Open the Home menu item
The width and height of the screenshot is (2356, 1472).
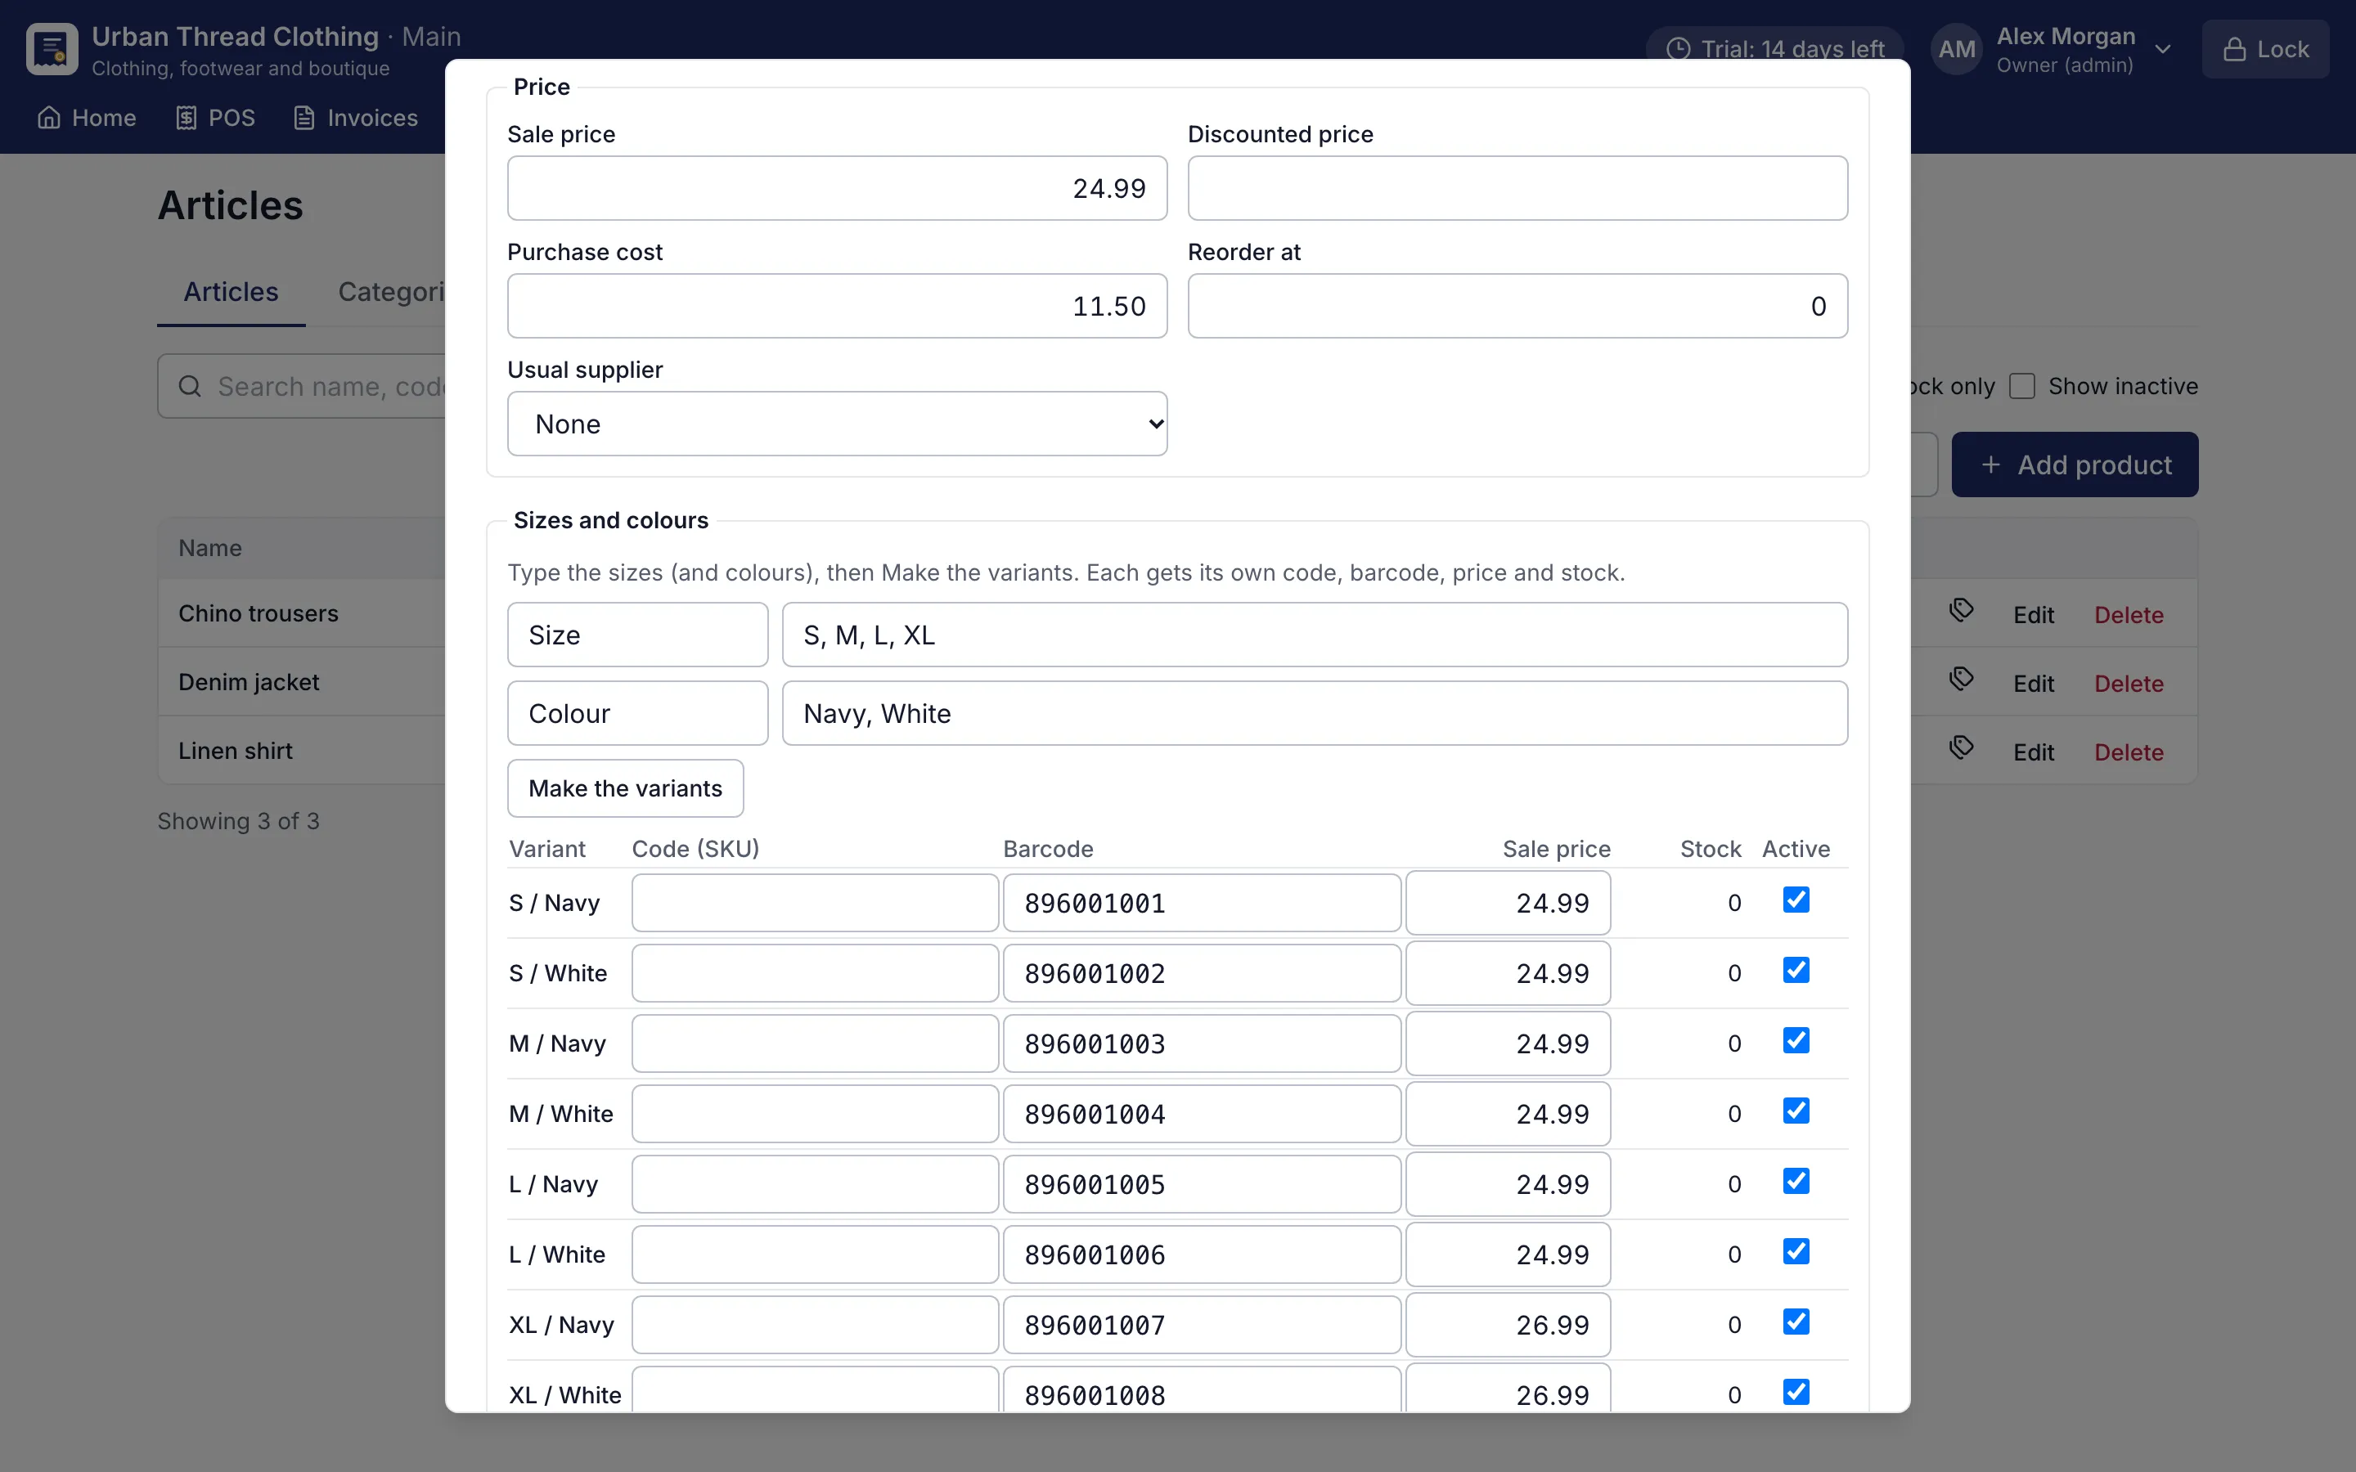[x=87, y=118]
